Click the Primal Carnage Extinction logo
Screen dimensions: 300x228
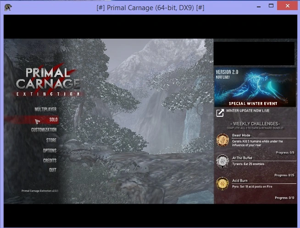(48, 80)
